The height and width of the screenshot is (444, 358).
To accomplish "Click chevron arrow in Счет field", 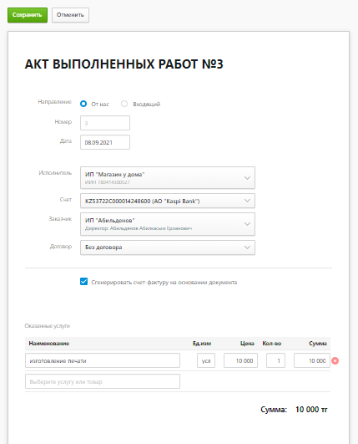I will click(x=247, y=201).
